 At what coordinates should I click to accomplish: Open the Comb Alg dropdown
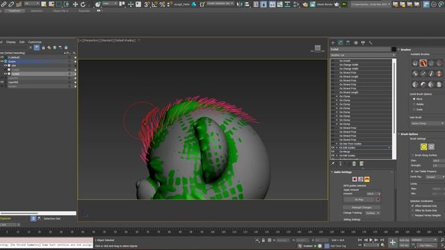coord(435,177)
